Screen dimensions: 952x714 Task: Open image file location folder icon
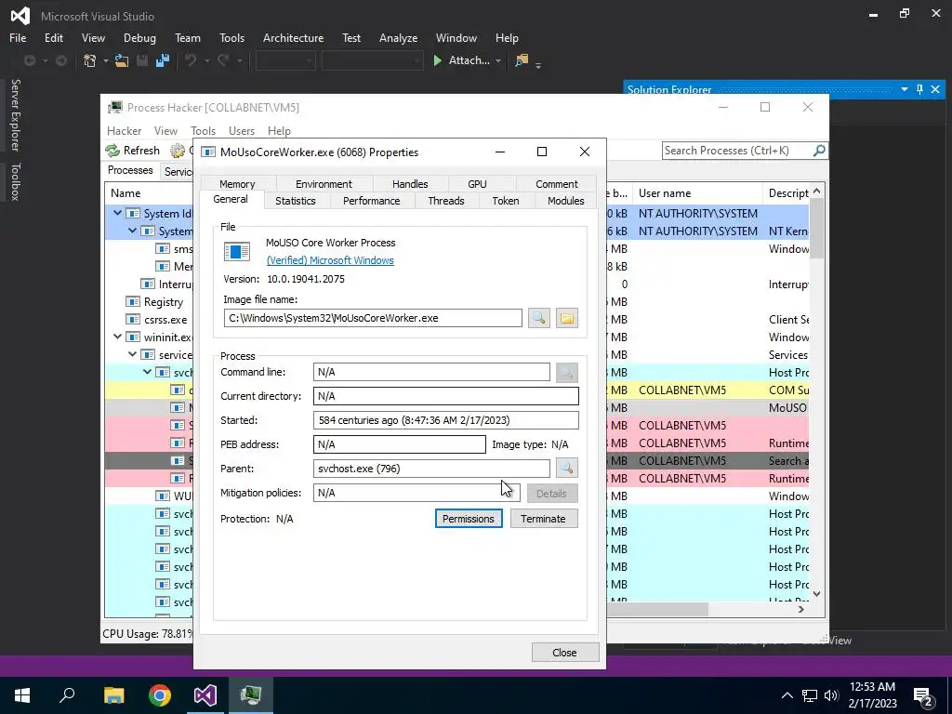click(566, 318)
